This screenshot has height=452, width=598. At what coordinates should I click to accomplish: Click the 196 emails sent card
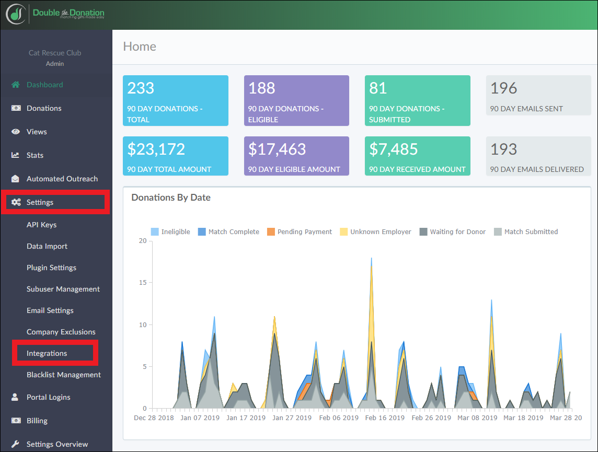tap(538, 95)
